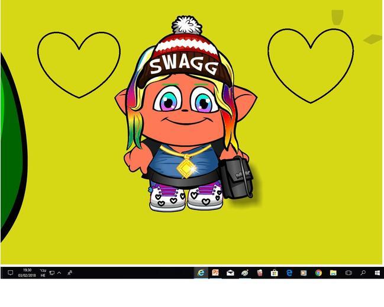Open the Microsoft Store shopping bag
Image resolution: width=384 pixels, height=307 pixels.
274,273
